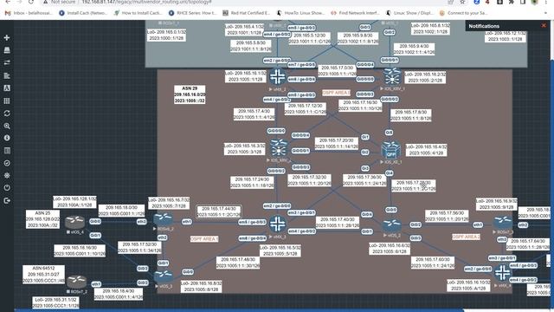Go back with browser back arrow
The height and width of the screenshot is (312, 554).
[x=8, y=2]
